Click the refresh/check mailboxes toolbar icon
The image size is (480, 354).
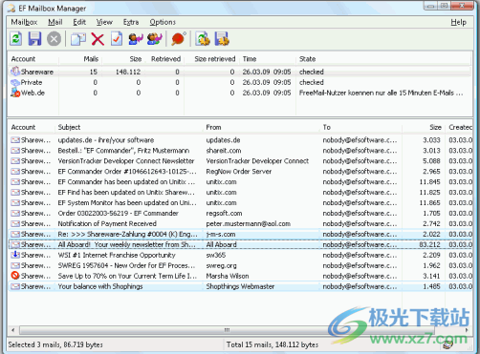point(16,39)
